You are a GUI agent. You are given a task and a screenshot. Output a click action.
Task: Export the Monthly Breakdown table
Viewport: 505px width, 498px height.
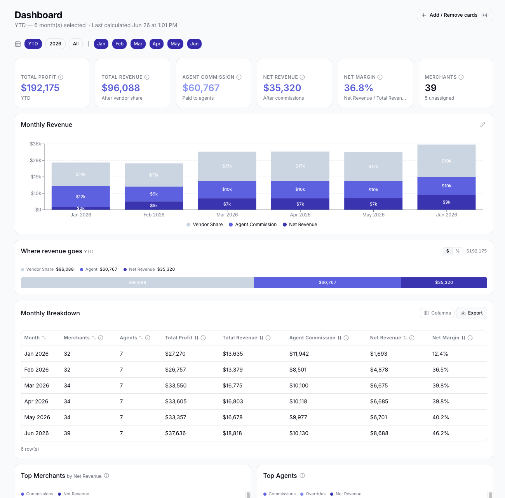472,313
